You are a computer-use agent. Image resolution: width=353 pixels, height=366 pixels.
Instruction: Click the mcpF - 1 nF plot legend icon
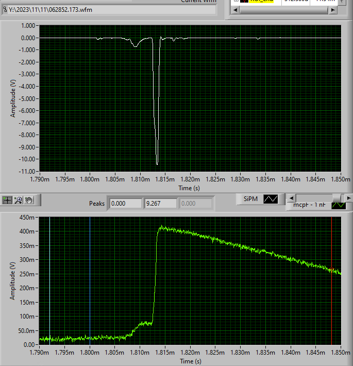(x=339, y=205)
